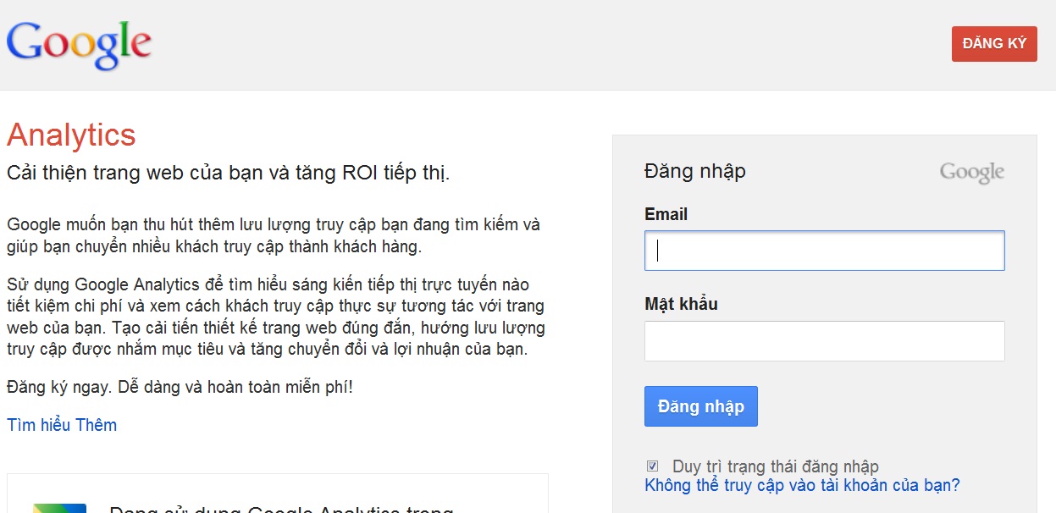Screen dimensions: 1056x513
Task: Click the Google logo in the page header
Action: pos(79,46)
